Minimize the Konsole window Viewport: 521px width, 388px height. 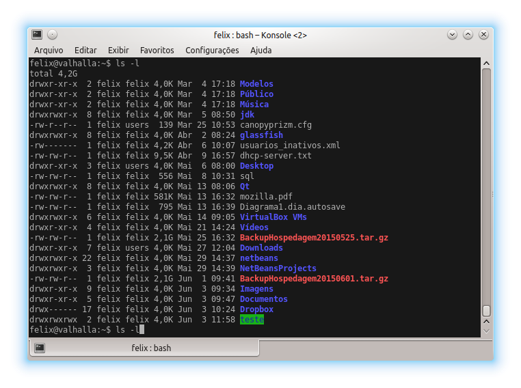point(452,35)
